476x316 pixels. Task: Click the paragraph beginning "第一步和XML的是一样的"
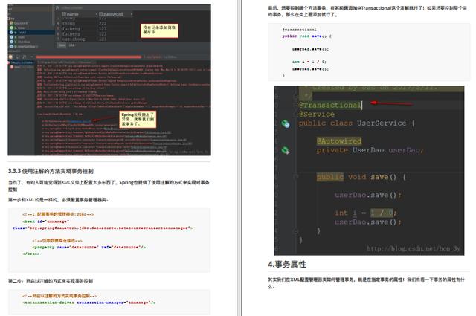(58, 200)
